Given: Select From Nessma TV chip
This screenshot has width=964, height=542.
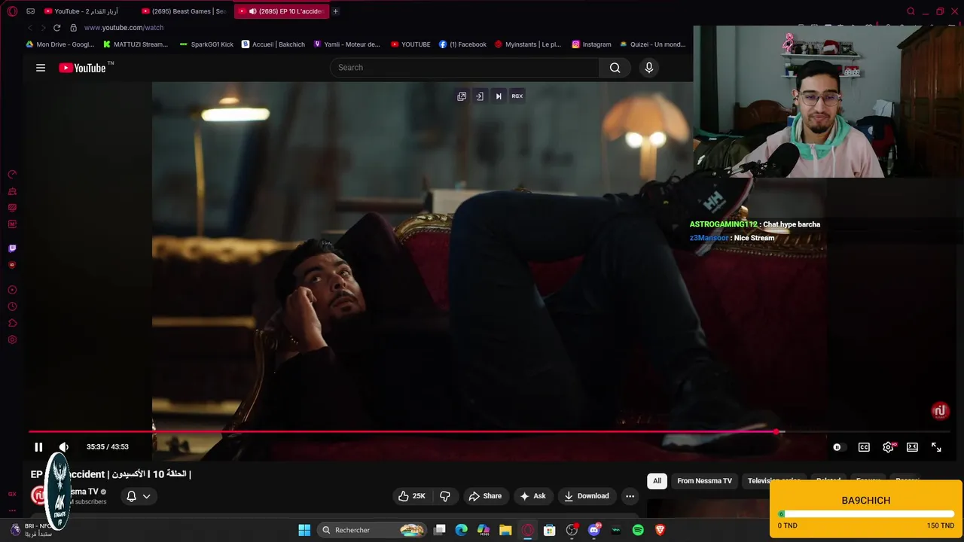Looking at the screenshot, I should (704, 481).
